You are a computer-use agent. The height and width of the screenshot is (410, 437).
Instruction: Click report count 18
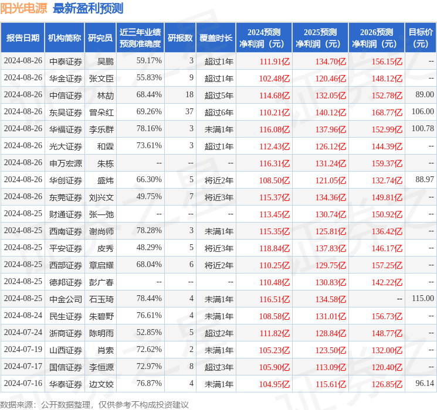click(x=189, y=94)
